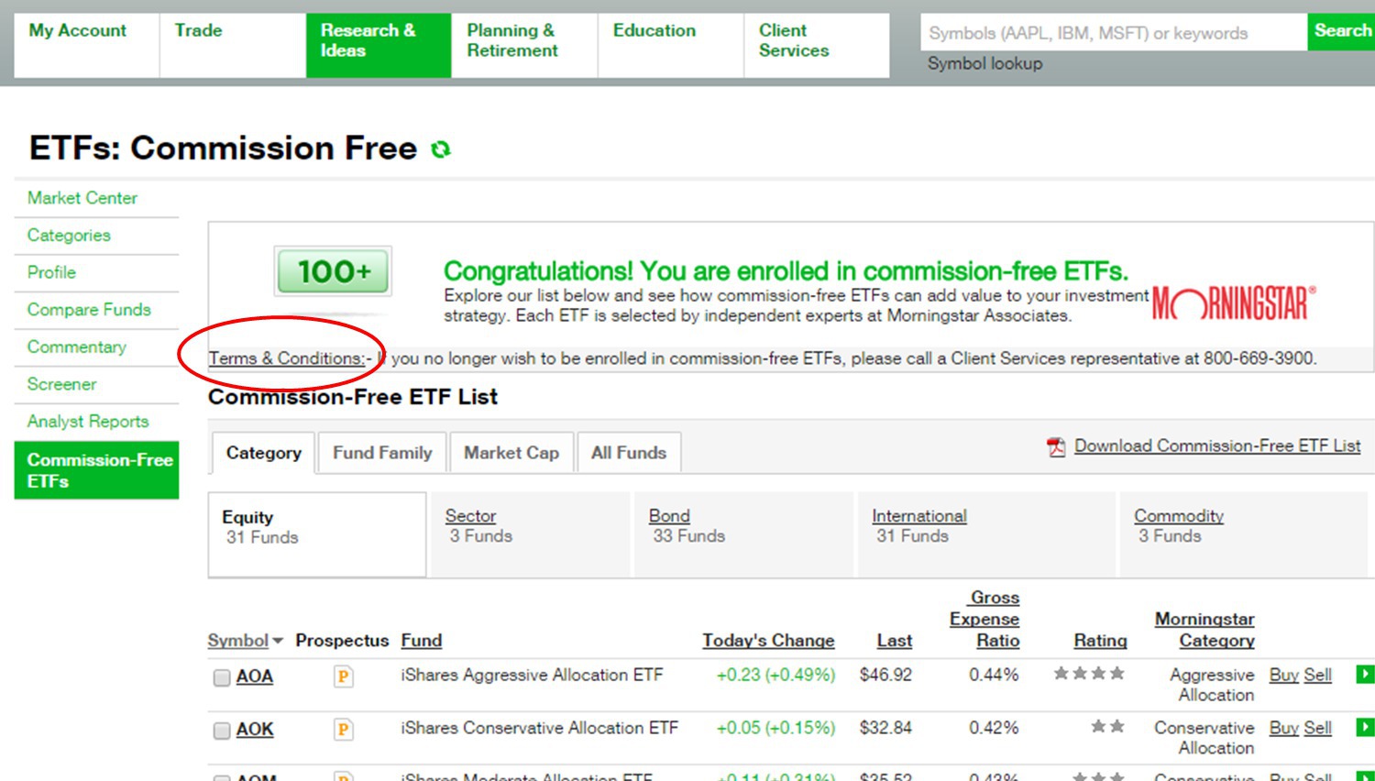The image size is (1375, 781).
Task: Click the $46.92 last price
Action: [885, 676]
